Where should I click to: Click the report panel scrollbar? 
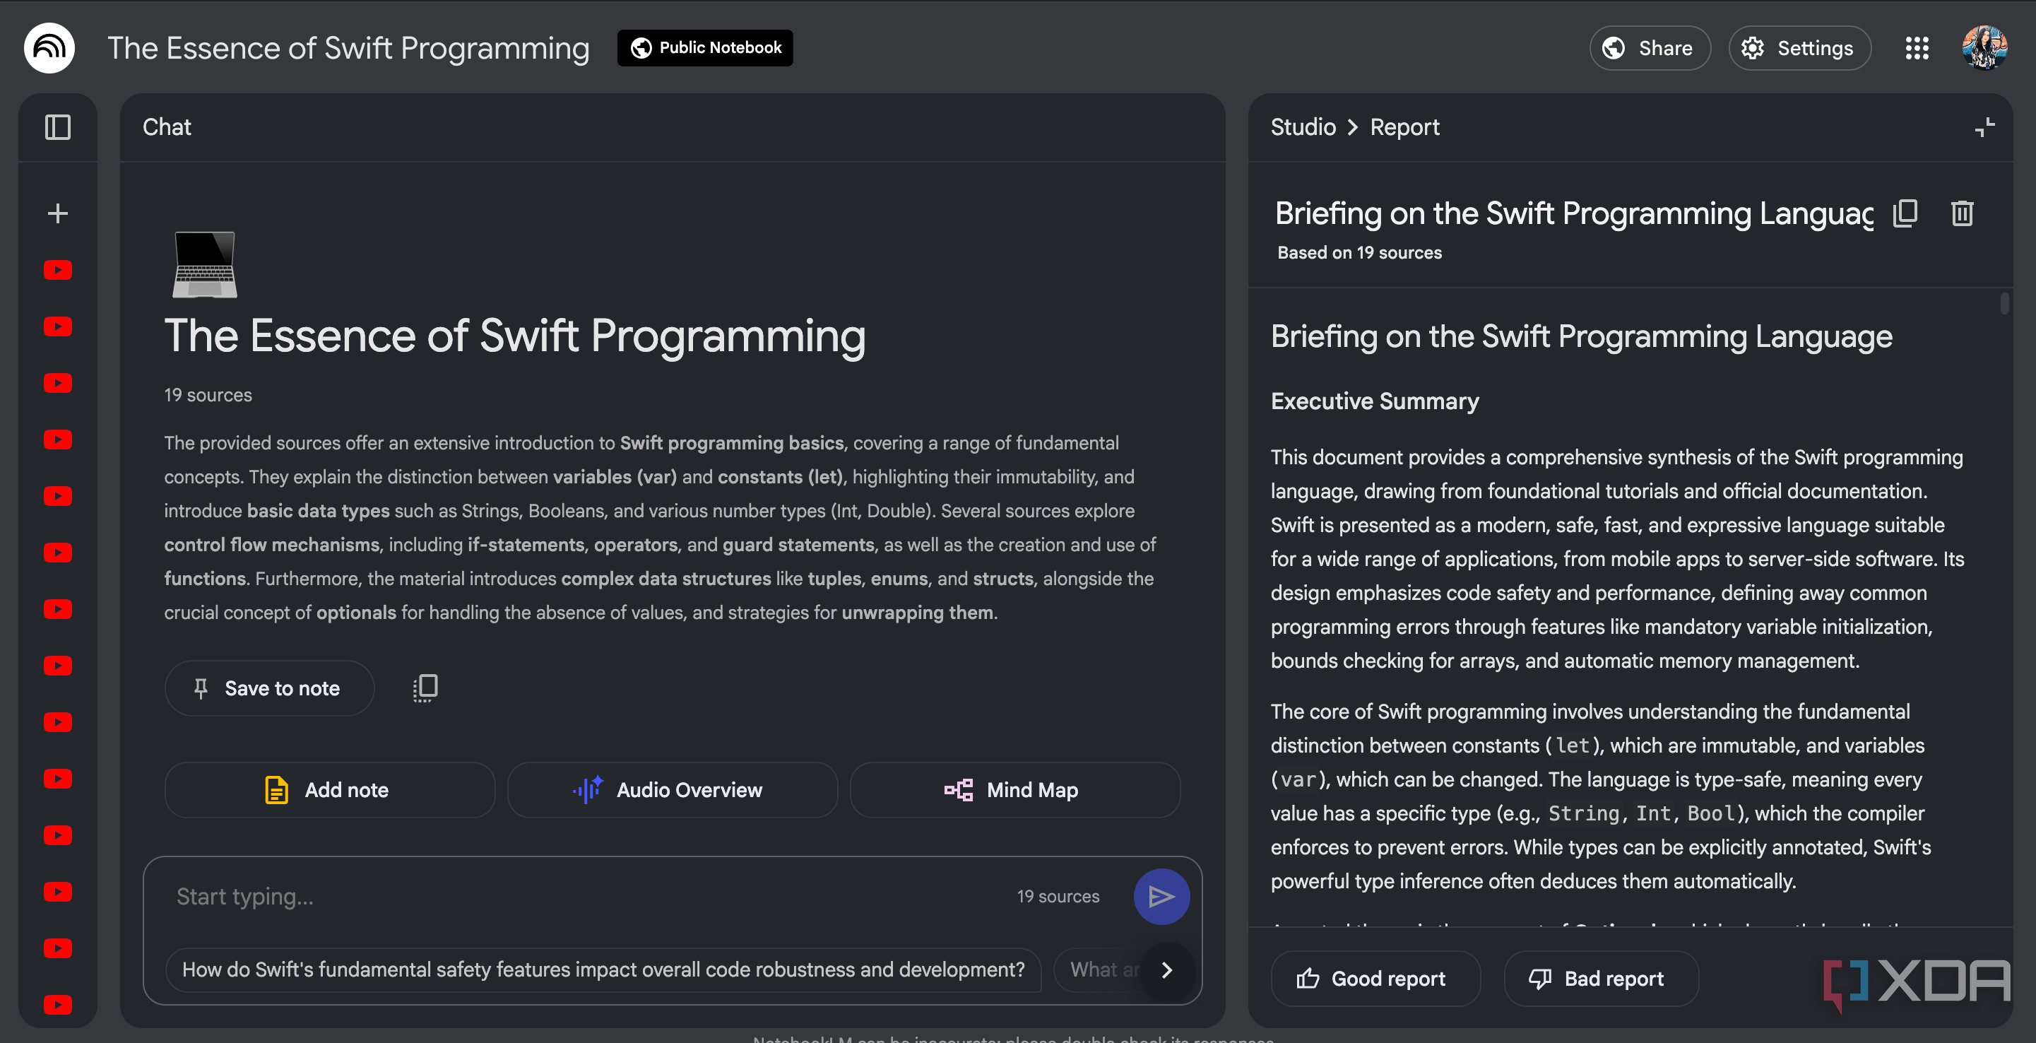pos(2004,304)
